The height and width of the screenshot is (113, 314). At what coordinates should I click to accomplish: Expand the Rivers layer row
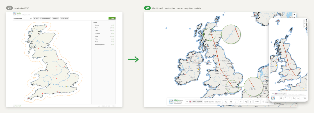[x=94, y=28]
